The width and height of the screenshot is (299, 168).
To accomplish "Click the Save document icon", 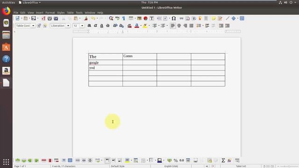I will pyautogui.click(x=34, y=19).
